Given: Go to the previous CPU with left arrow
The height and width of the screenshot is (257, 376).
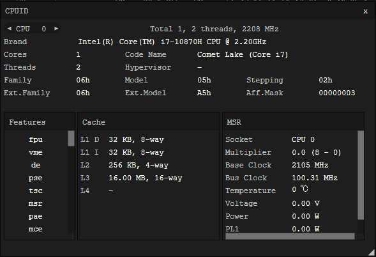Looking at the screenshot, I should (x=10, y=29).
